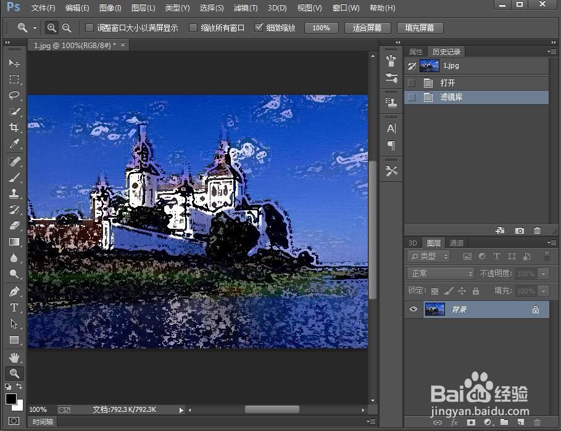Click the Zoom In option icon
The height and width of the screenshot is (431, 561).
point(51,28)
